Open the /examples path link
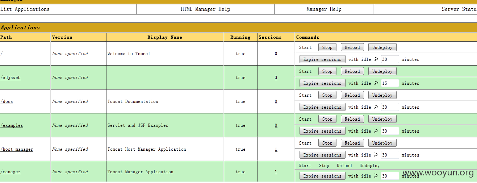 coord(12,125)
